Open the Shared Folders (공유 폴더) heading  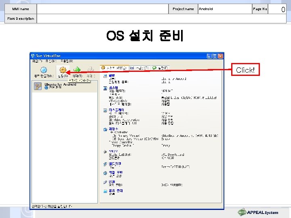click(116, 191)
